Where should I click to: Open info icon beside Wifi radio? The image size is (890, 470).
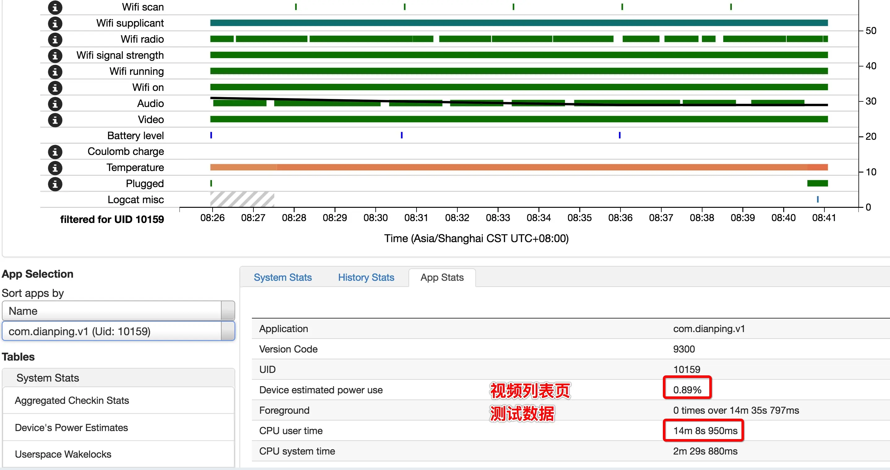click(x=55, y=39)
